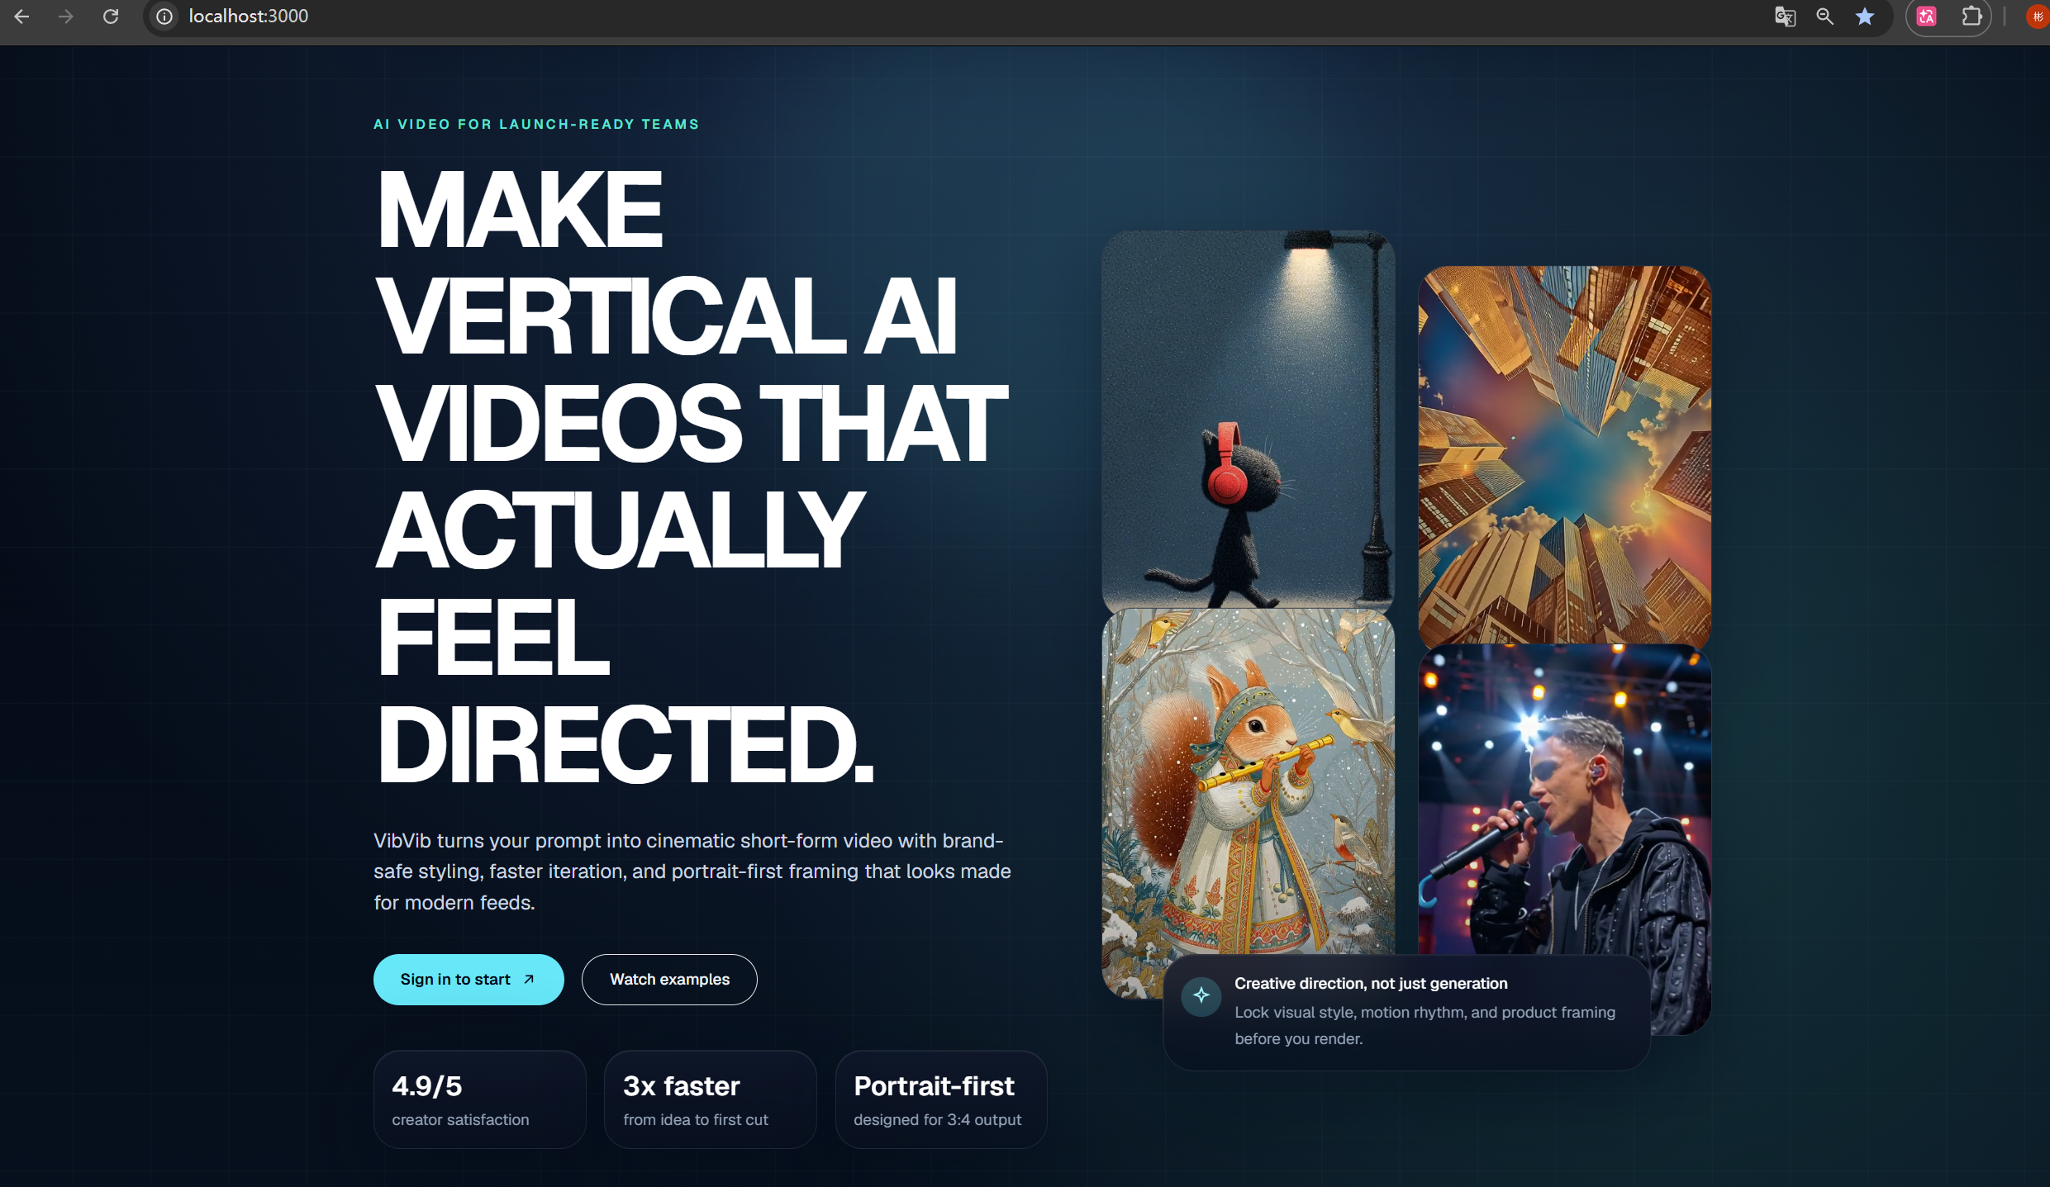The image size is (2050, 1187).
Task: Open the red profile avatar
Action: coord(2038,17)
